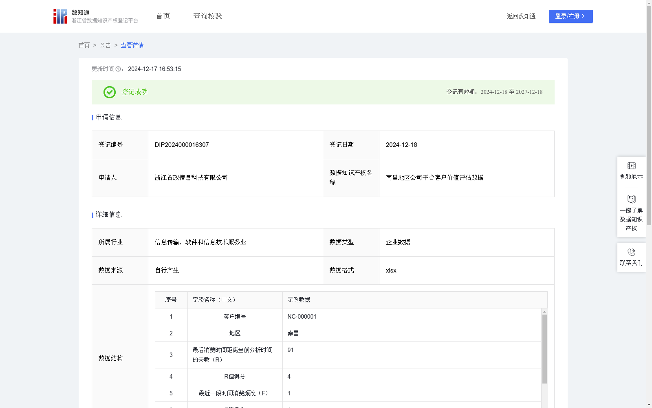Open the 公告 breadcrumb link
Screen dimensions: 652x408
[105, 45]
